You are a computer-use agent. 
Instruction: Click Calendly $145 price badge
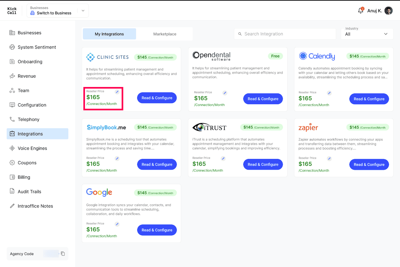tap(368, 56)
